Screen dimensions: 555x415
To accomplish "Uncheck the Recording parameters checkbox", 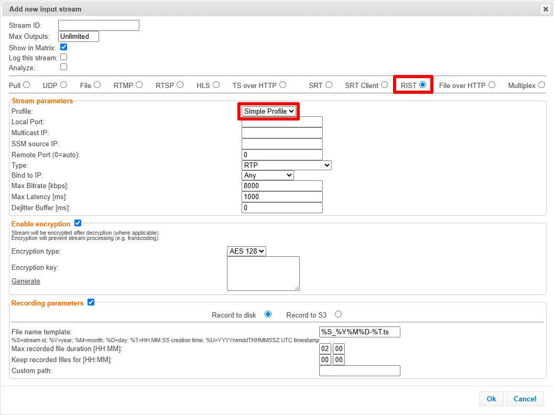I will pos(91,302).
